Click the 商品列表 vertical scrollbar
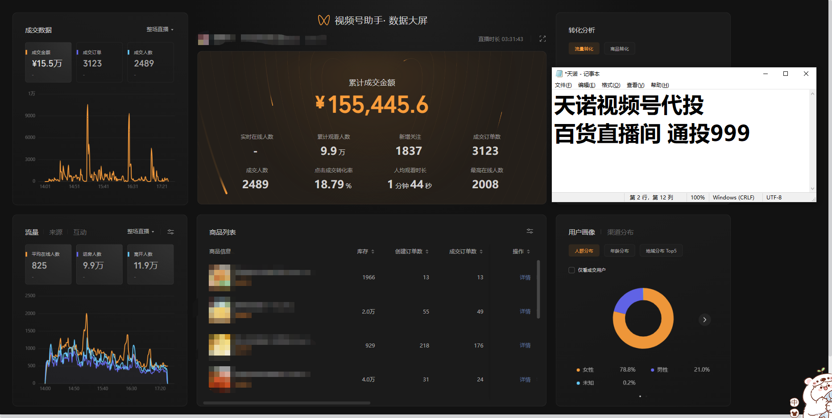Image resolution: width=832 pixels, height=418 pixels. coord(538,289)
